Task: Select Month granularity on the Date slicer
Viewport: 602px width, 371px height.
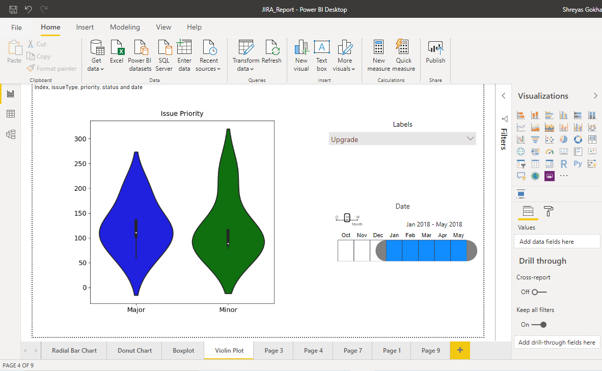Action: tap(347, 217)
